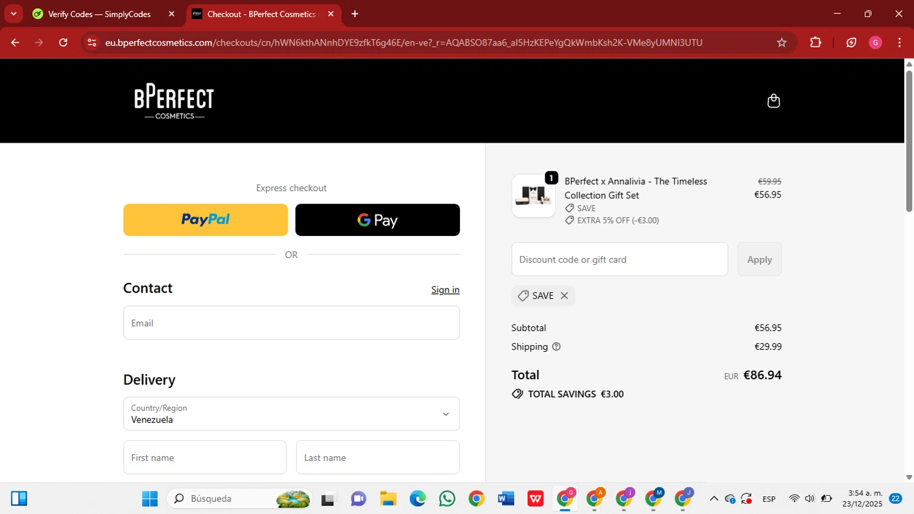
Task: Click the shipping info question mark icon
Action: [x=556, y=346]
